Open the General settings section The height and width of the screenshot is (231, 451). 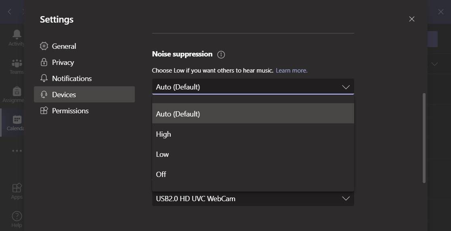click(84, 46)
